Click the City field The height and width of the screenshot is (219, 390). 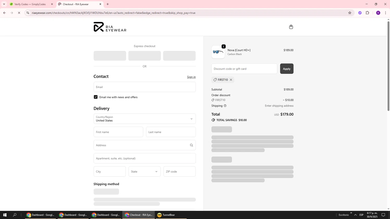pos(110,172)
